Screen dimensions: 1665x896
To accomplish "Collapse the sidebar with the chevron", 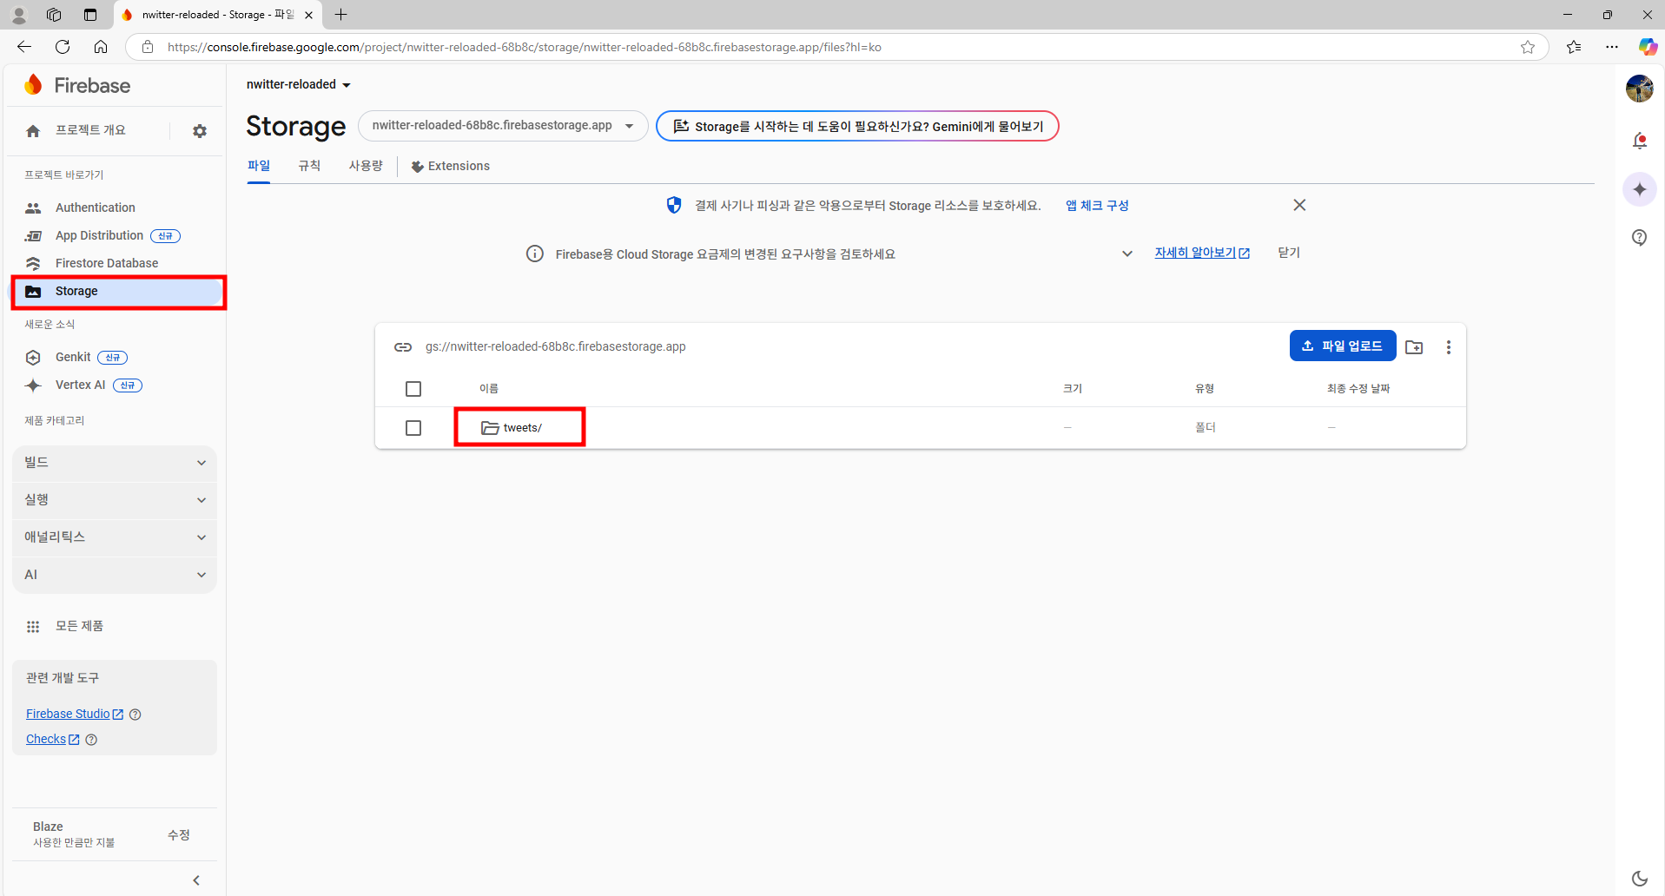I will tap(196, 880).
